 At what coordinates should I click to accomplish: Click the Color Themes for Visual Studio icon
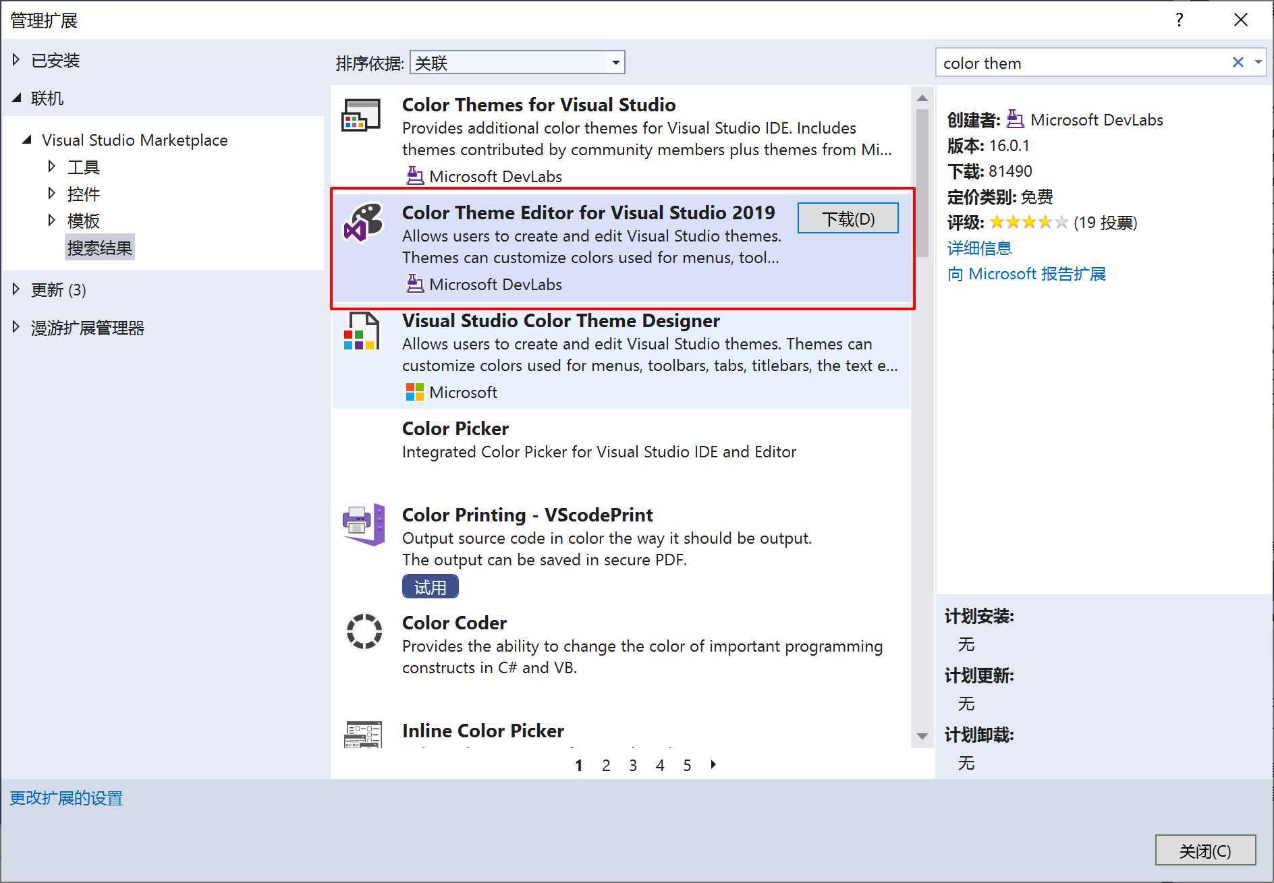click(361, 115)
